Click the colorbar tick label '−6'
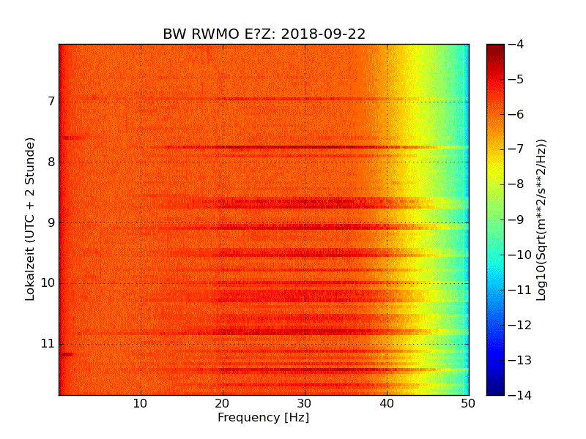This screenshot has width=586, height=439. coord(516,115)
